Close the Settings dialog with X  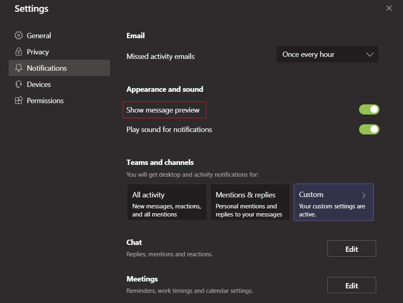click(389, 8)
